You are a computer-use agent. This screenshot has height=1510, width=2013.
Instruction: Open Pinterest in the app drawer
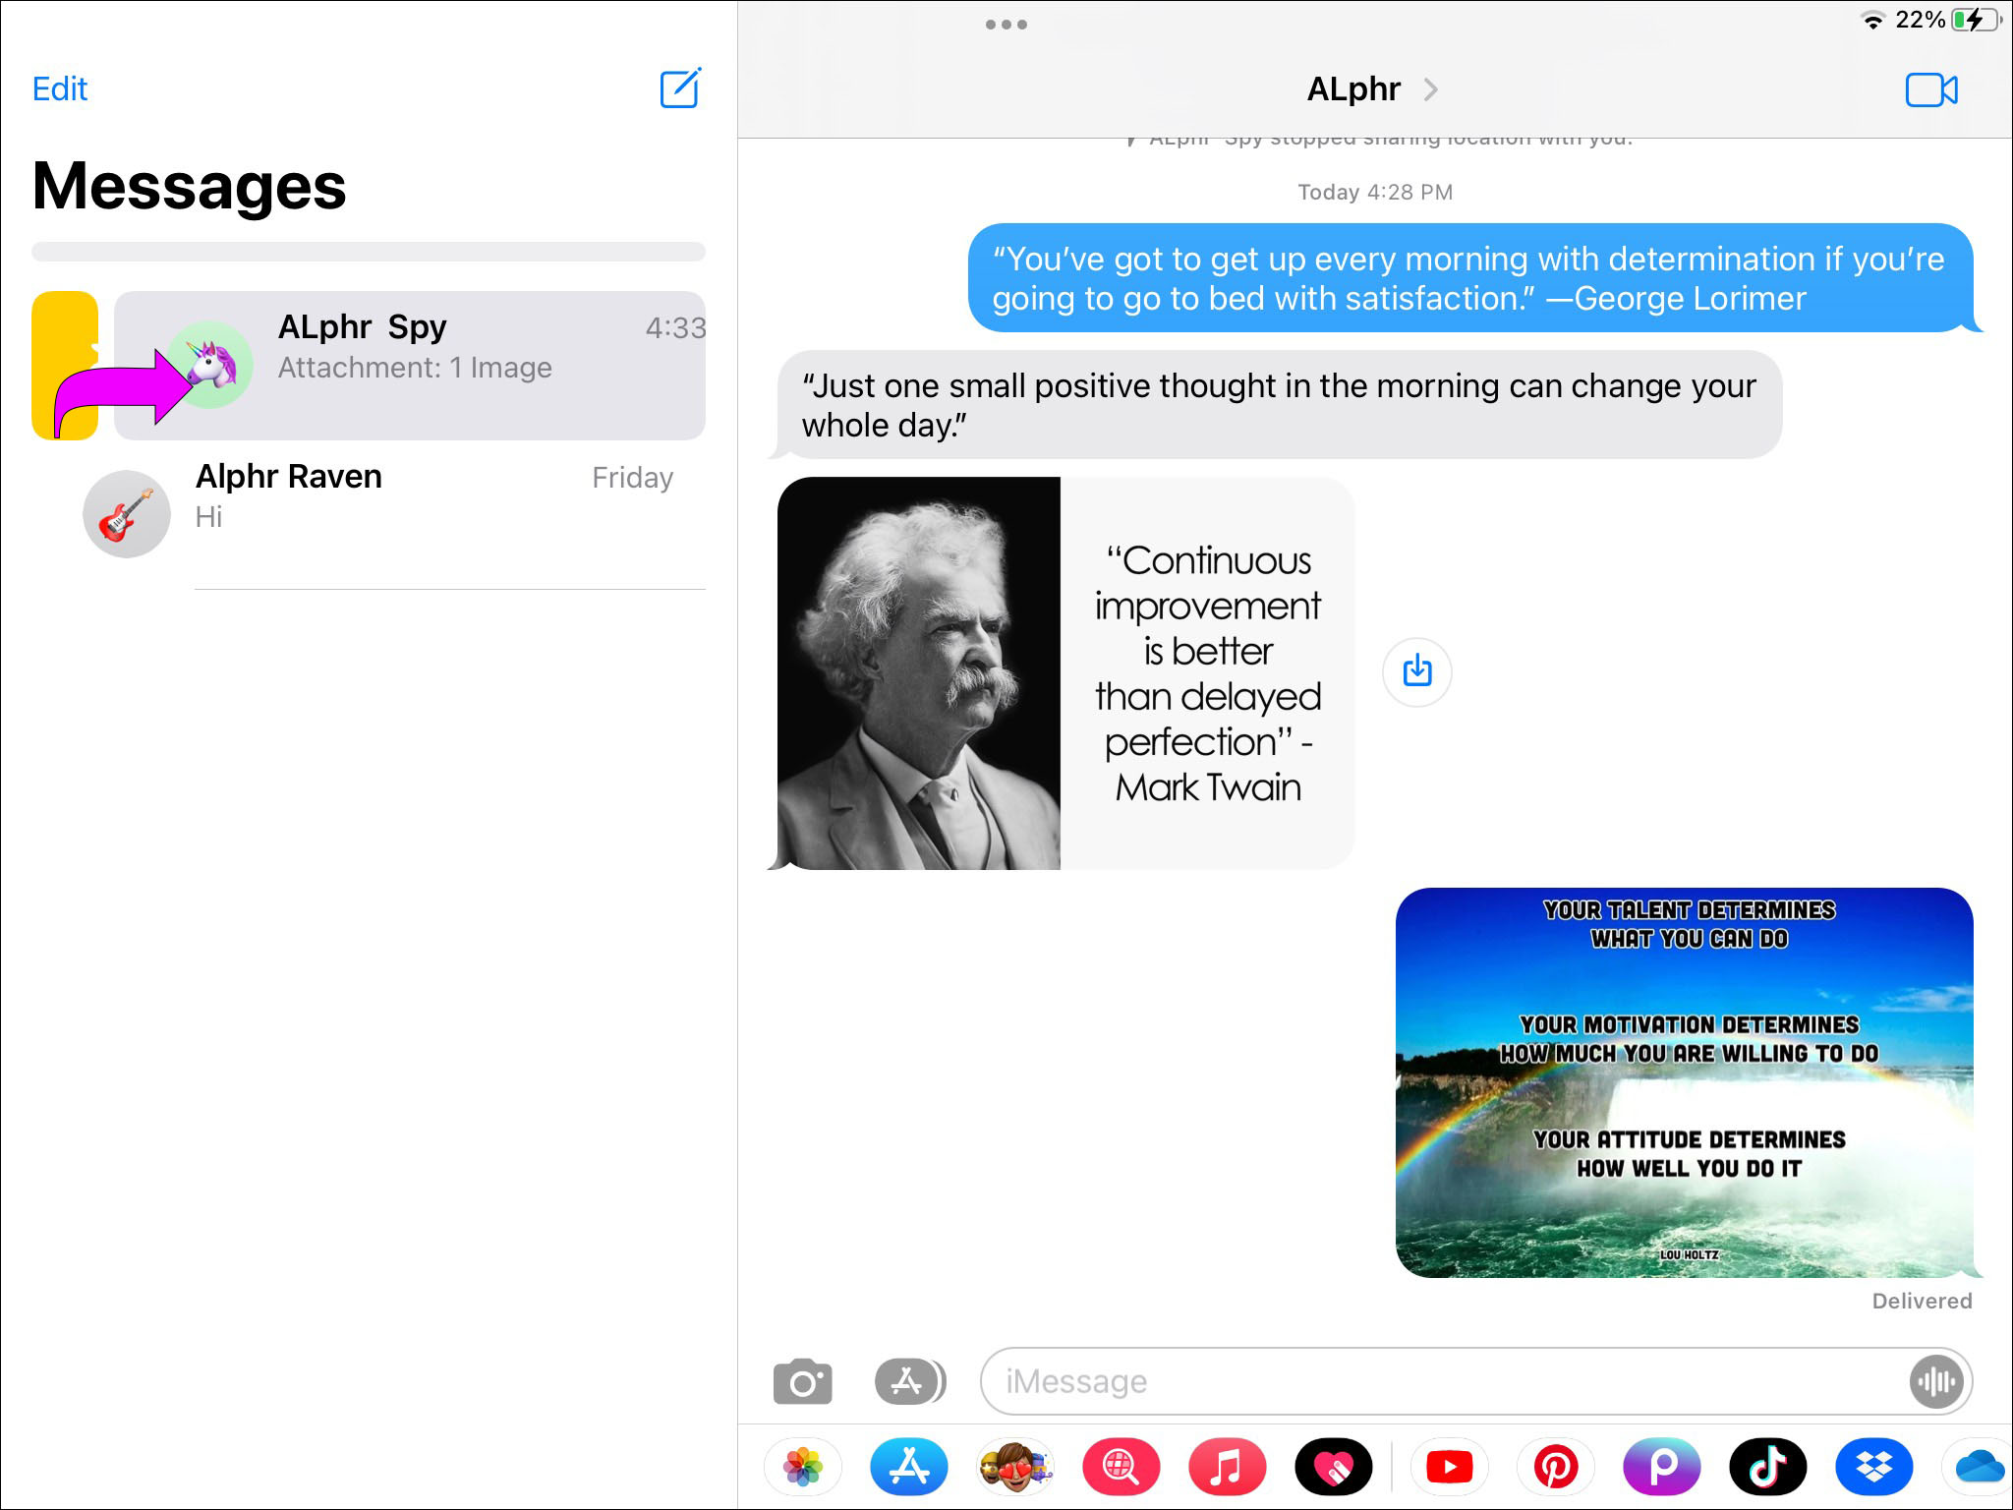pos(1556,1468)
